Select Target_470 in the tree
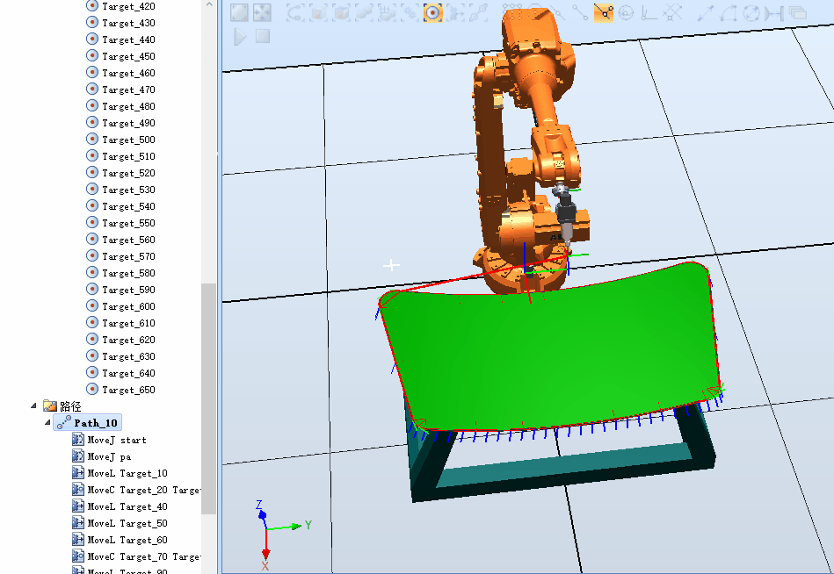834x574 pixels. pos(128,90)
